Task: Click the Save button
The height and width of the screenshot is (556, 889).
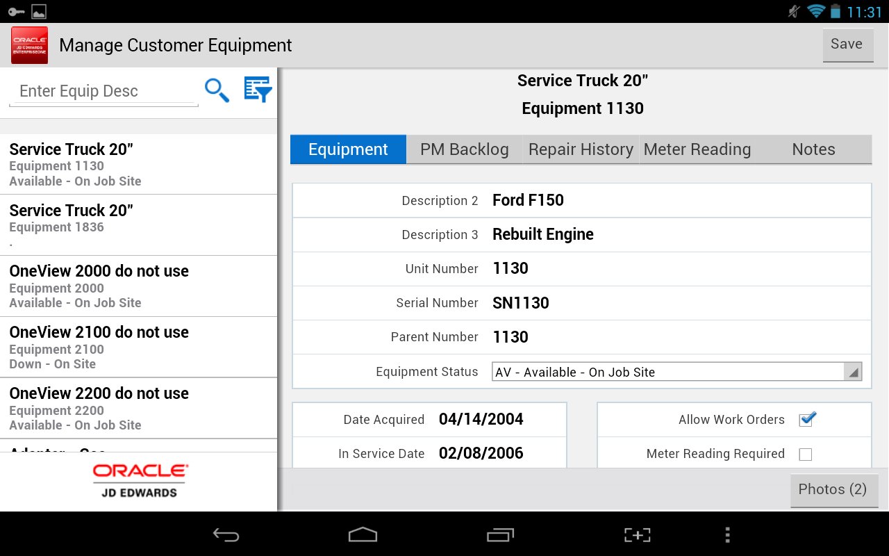Action: (848, 44)
